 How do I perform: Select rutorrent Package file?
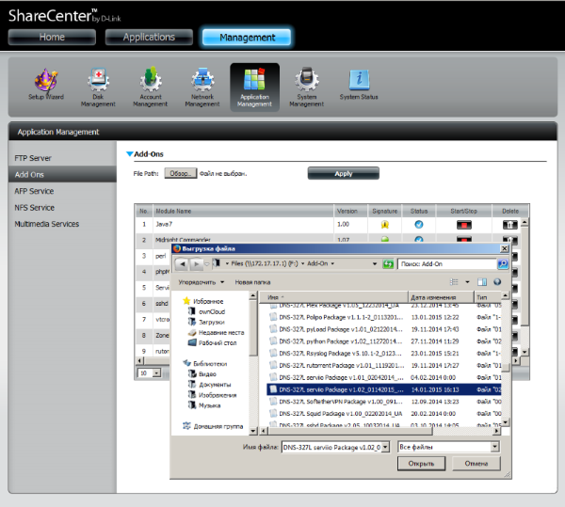(x=384, y=365)
